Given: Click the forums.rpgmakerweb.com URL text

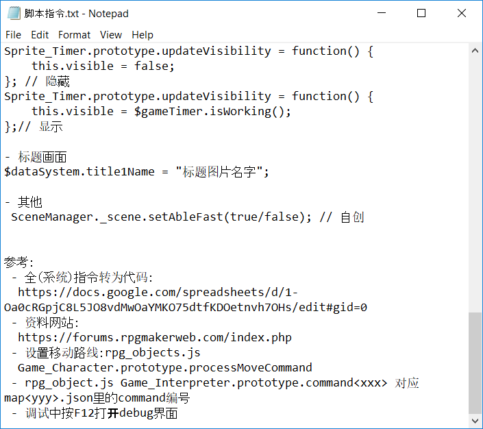Looking at the screenshot, I should (x=155, y=338).
